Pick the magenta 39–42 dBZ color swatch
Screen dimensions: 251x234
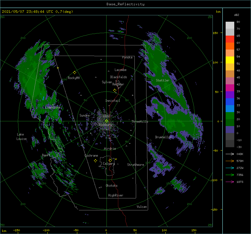point(230,88)
